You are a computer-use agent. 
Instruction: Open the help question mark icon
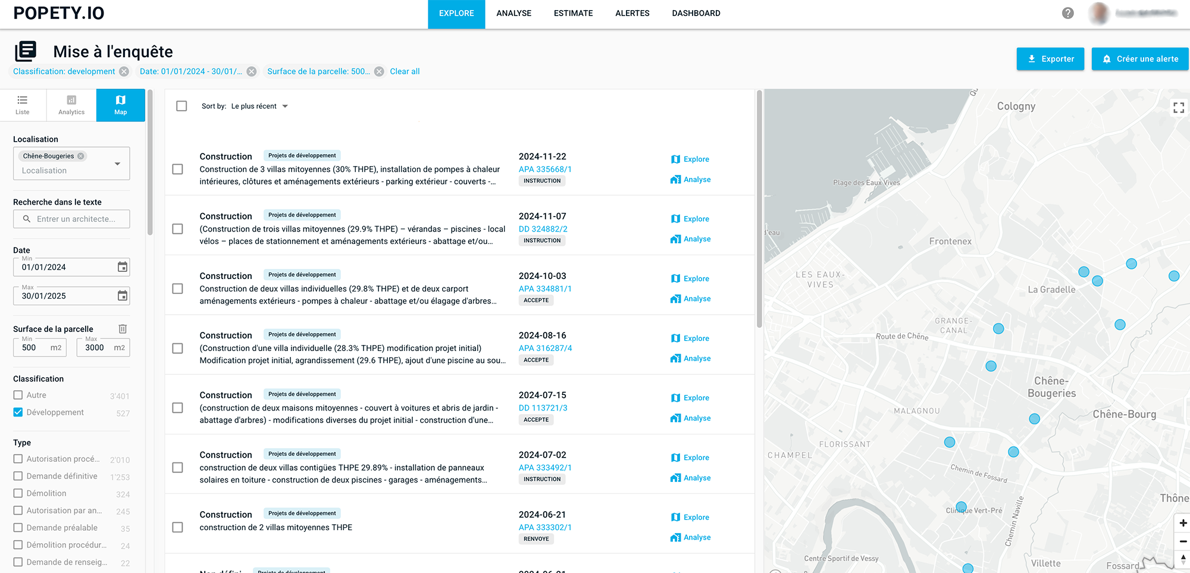1067,13
